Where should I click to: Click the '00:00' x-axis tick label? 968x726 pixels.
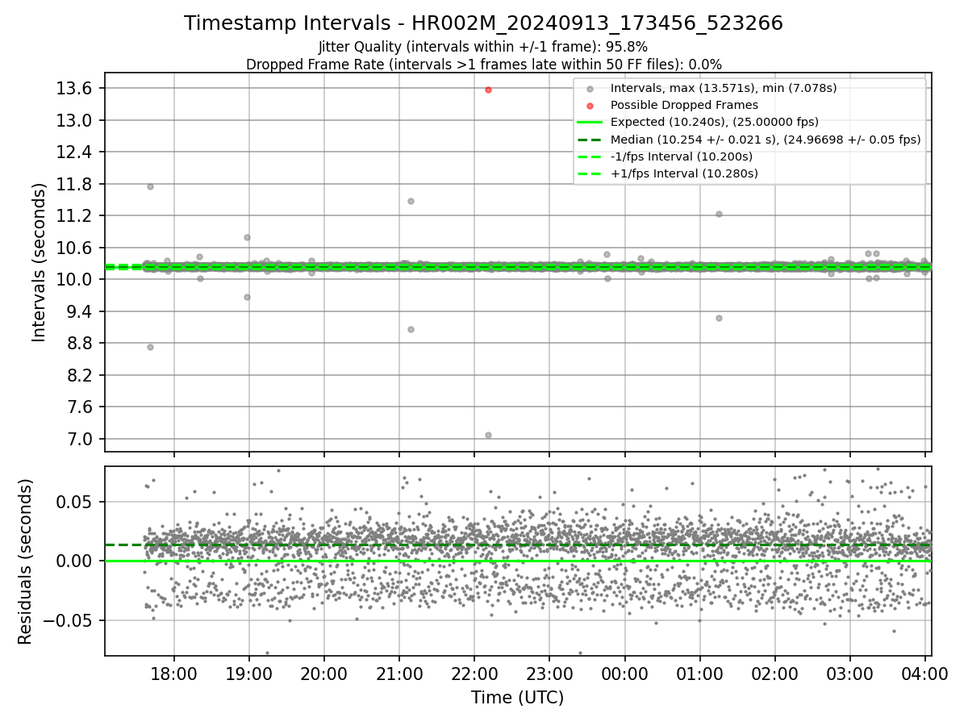(624, 674)
